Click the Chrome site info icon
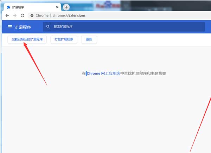The height and width of the screenshot is (153, 211). click(x=32, y=15)
